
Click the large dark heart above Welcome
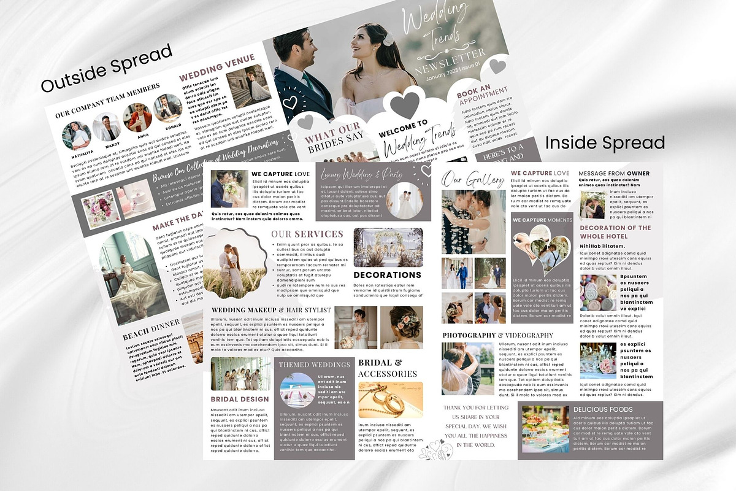pos(405,105)
